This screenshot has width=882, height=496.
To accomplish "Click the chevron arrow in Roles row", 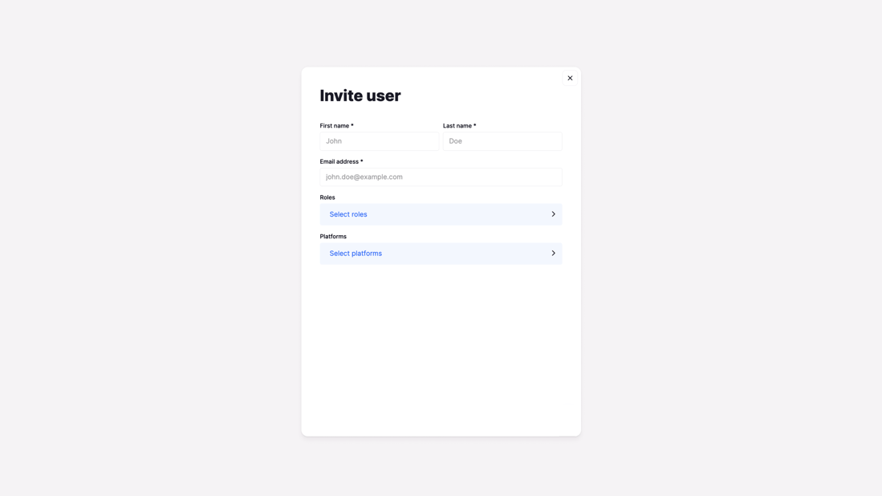I will (553, 214).
